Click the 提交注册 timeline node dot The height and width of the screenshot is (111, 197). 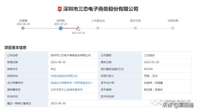point(135,28)
